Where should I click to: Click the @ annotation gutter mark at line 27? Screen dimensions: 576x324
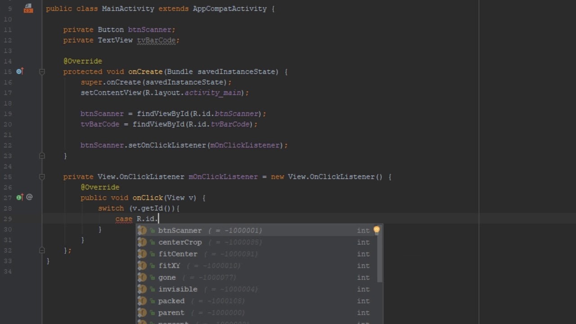[29, 197]
